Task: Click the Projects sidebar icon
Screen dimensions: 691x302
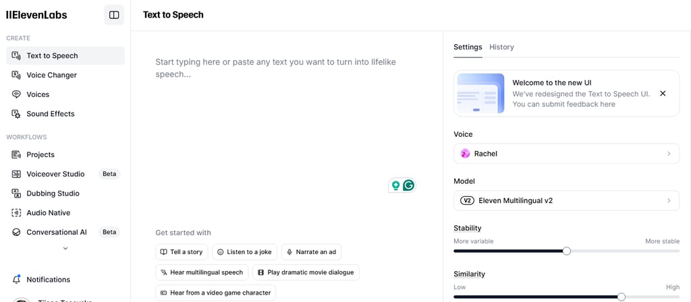Action: (x=16, y=154)
